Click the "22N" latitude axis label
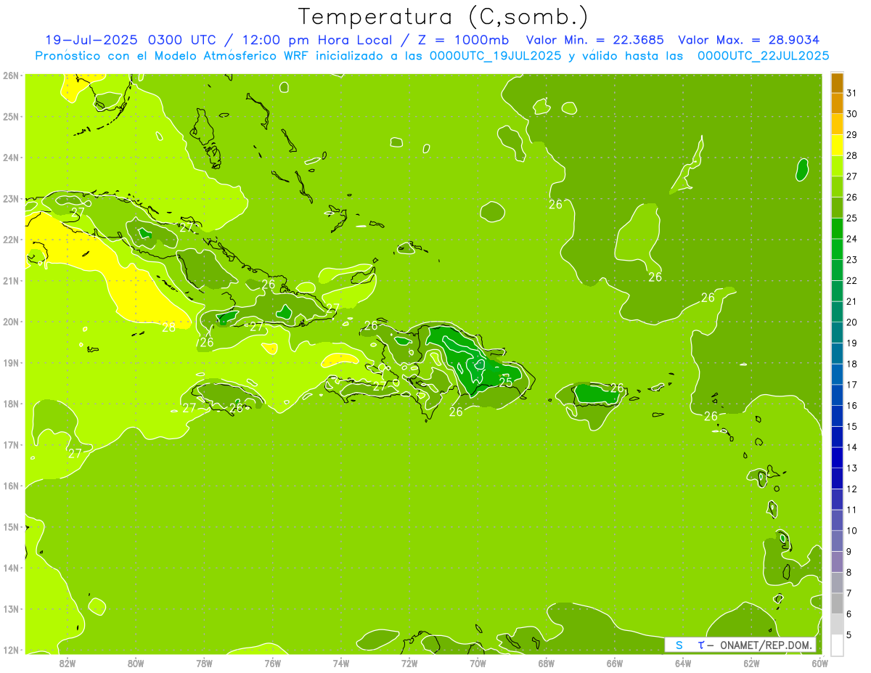This screenshot has height=673, width=871. pos(10,240)
